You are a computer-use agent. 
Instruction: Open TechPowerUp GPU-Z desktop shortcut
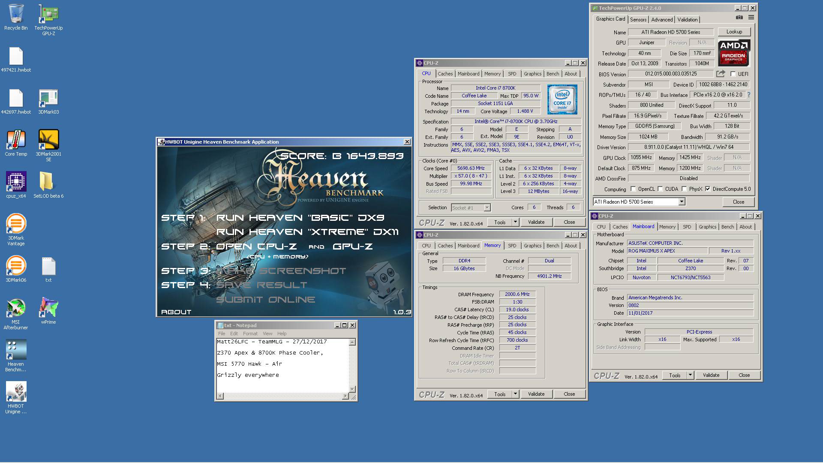[x=48, y=20]
